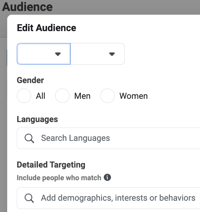Open the first highlighted age dropdown

click(x=43, y=54)
